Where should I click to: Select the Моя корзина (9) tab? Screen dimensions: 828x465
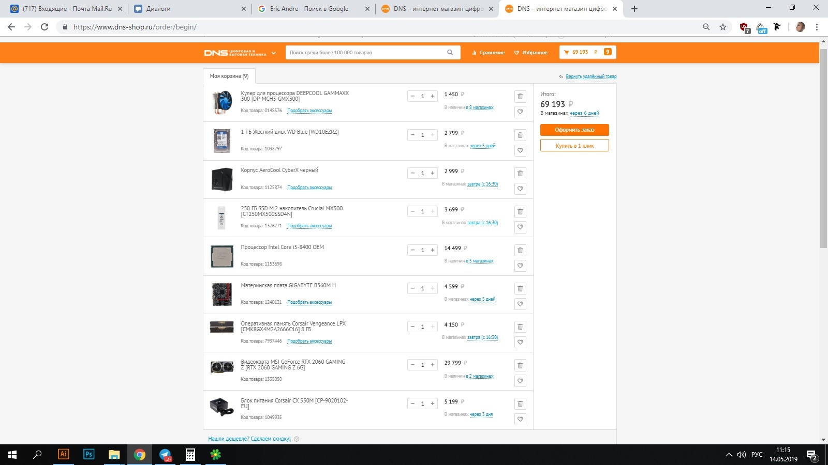[x=229, y=76]
